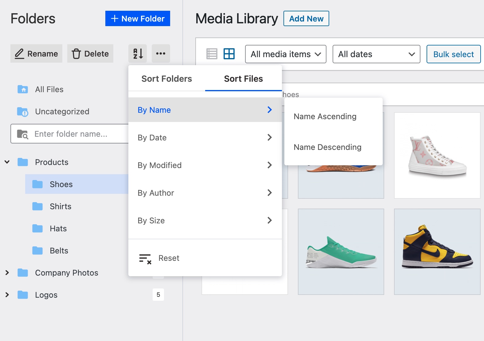The image size is (484, 341).
Task: Select the yellow and navy sneaker thumbnail
Action: (x=437, y=252)
